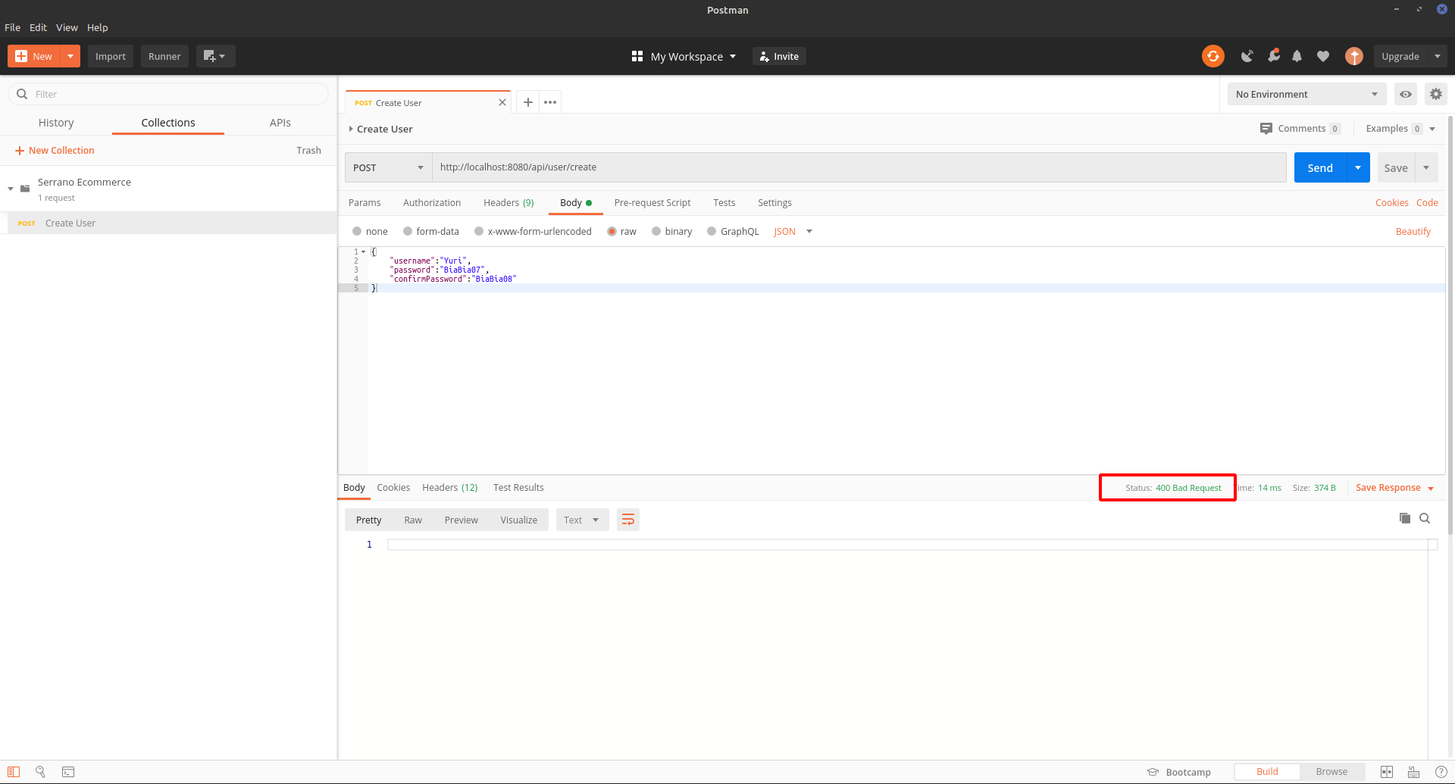Open the Save button dropdown arrow
Screen dimensions: 1455x784
pos(1426,167)
